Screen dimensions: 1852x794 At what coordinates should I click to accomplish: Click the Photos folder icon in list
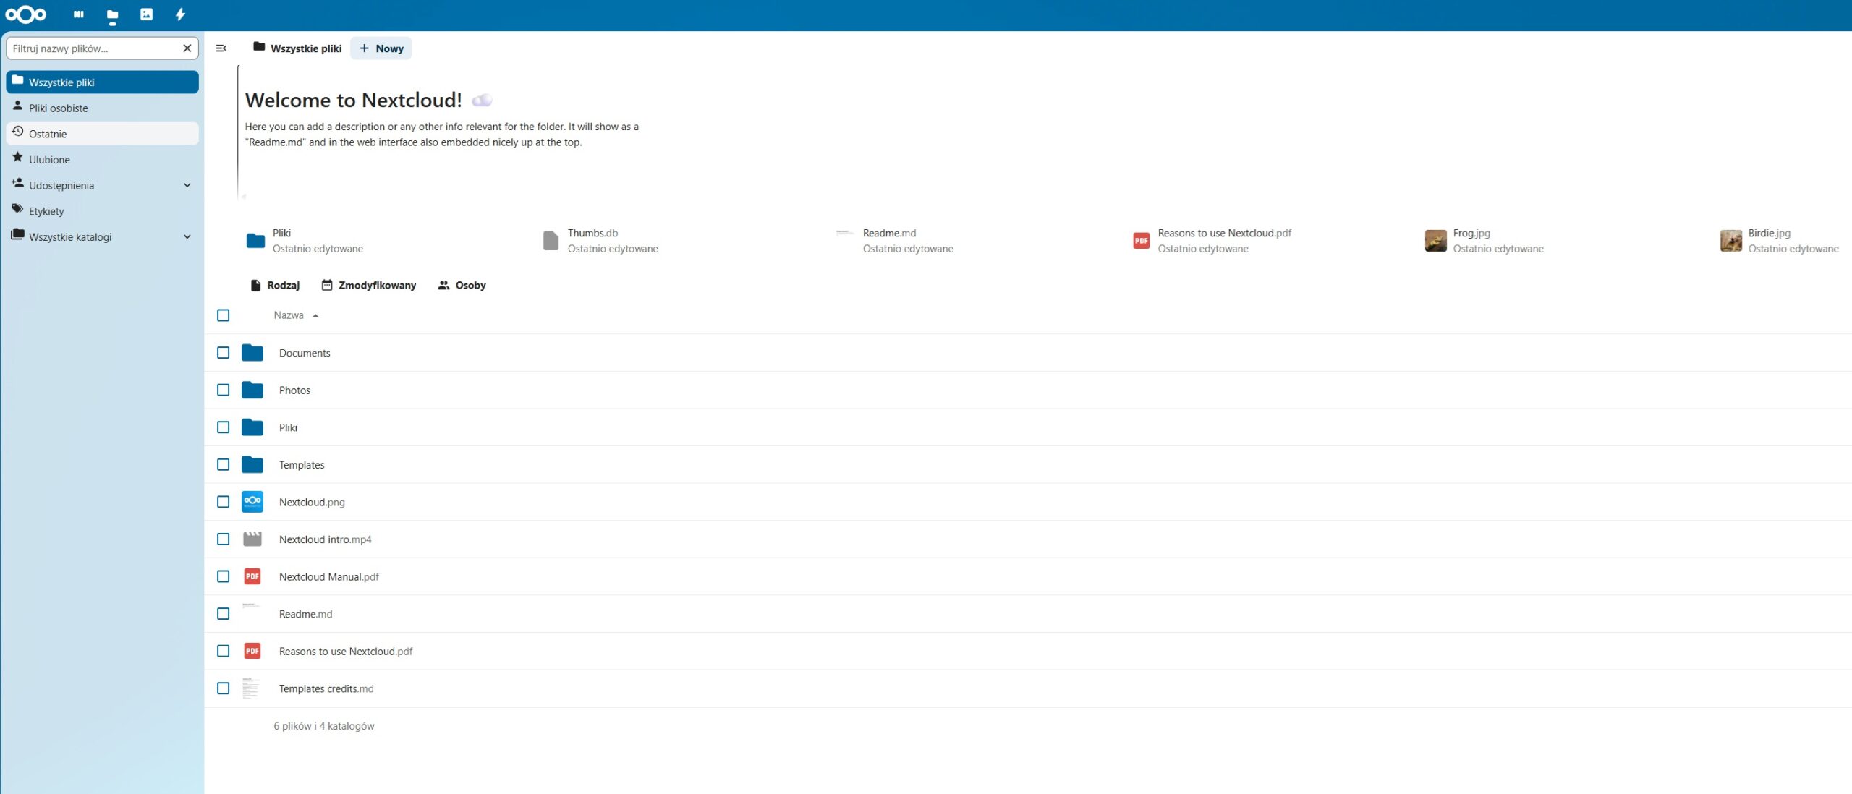tap(252, 390)
